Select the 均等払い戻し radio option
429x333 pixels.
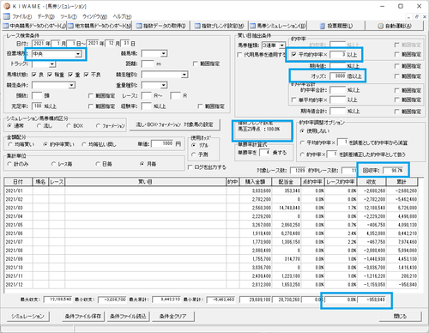click(84, 144)
